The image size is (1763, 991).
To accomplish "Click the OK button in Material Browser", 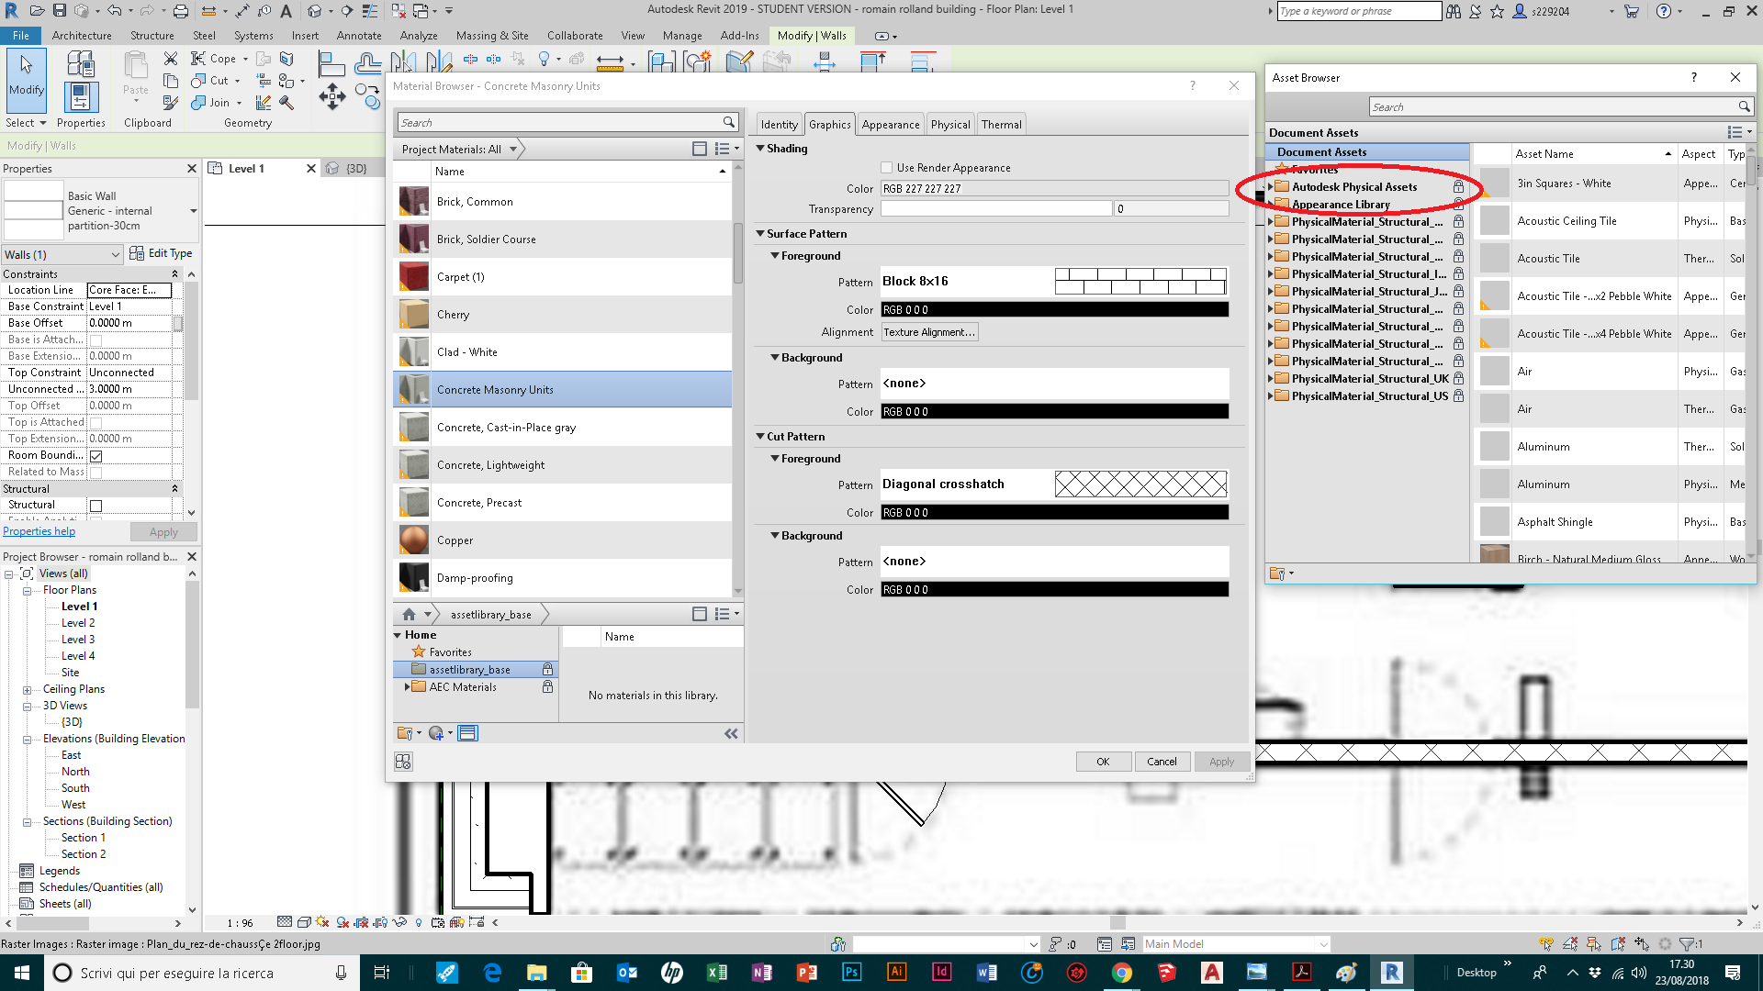I will point(1103,761).
